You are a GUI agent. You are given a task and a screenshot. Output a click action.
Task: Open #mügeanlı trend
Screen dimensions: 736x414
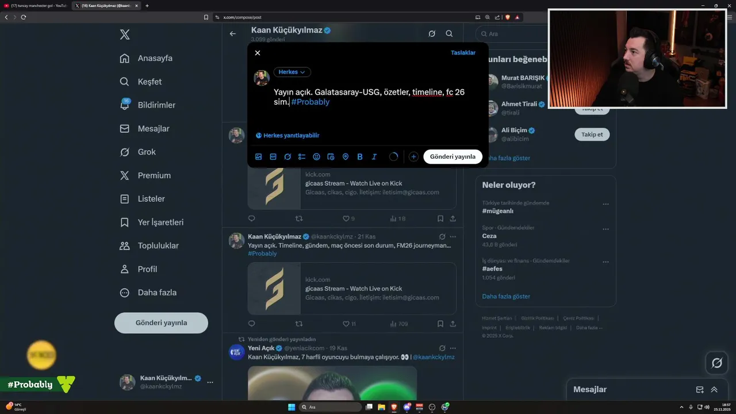498,211
